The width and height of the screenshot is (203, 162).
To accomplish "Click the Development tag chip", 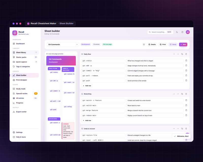I will tap(86, 45).
